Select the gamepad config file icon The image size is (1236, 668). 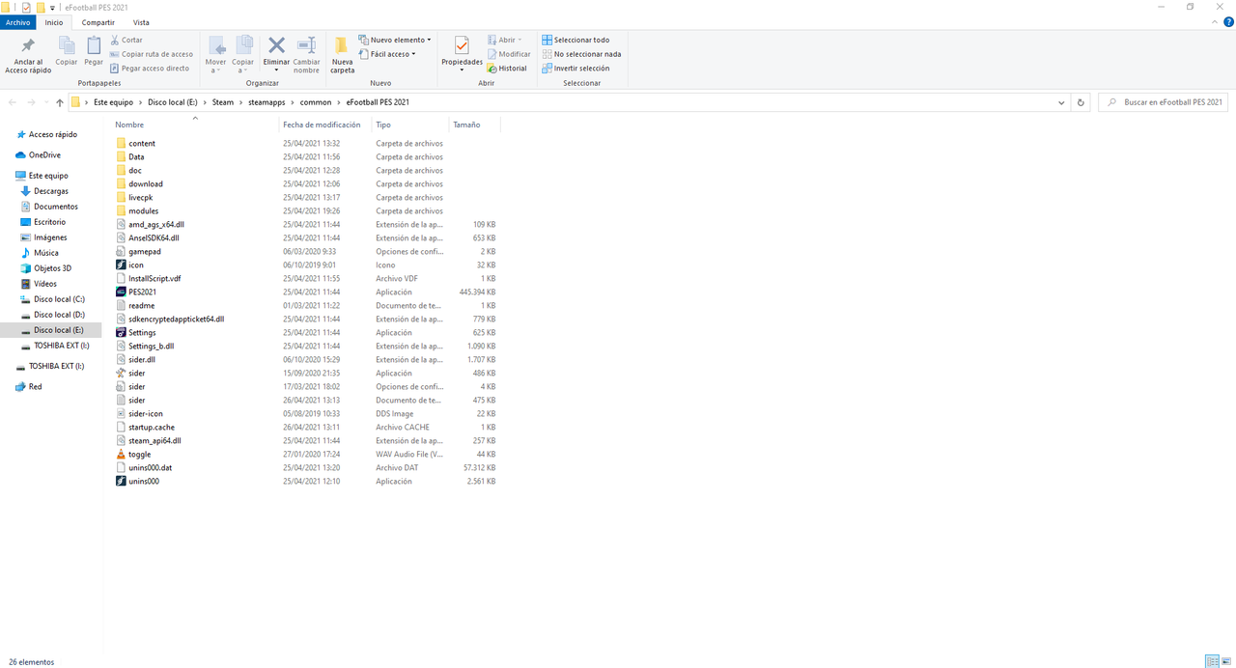pos(121,251)
